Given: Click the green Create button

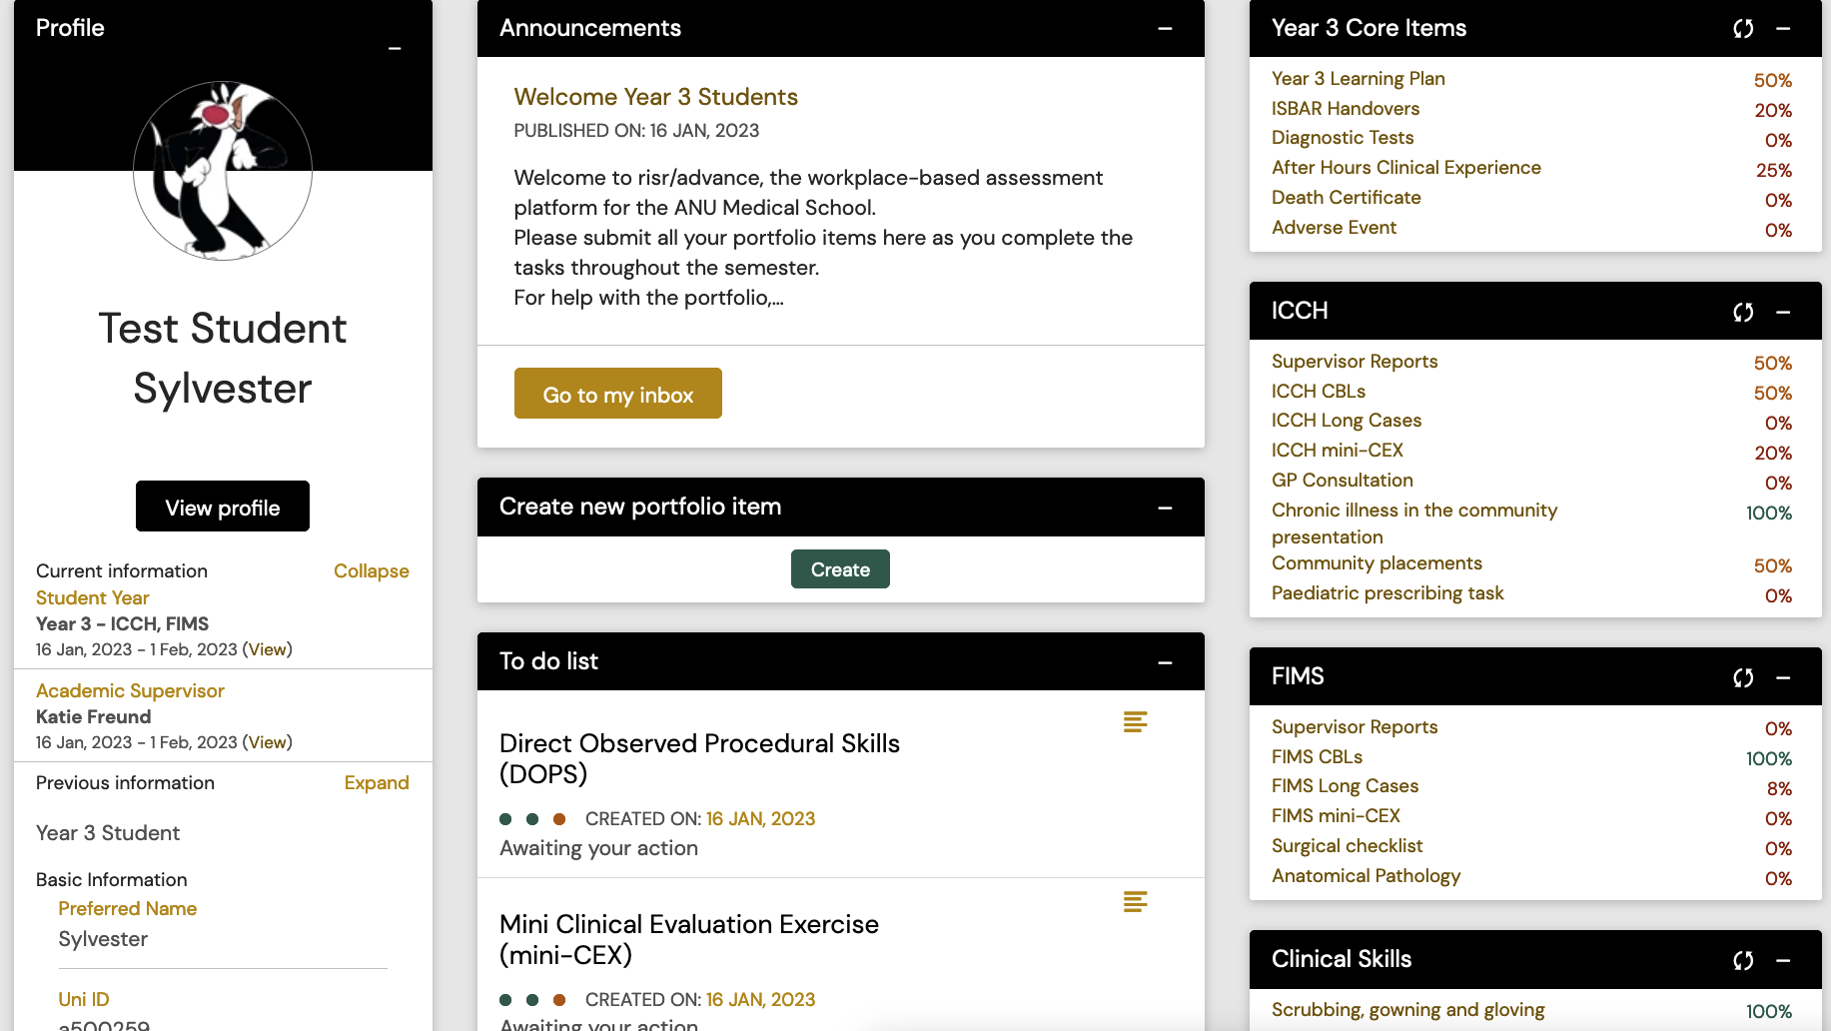Looking at the screenshot, I should (x=840, y=569).
